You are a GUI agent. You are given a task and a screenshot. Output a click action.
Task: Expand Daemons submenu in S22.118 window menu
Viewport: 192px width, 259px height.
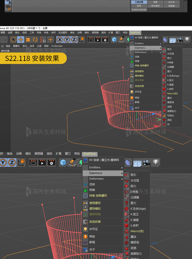click(146, 48)
